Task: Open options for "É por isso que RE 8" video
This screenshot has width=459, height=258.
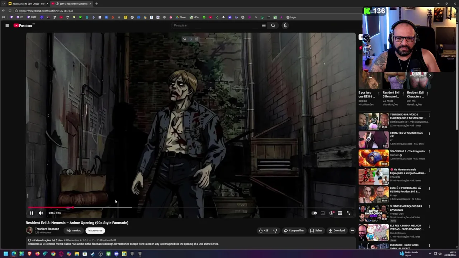Action: 379,94
